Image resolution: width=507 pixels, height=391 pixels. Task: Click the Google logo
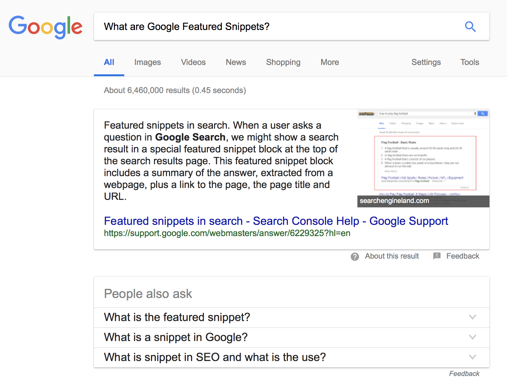tap(46, 27)
